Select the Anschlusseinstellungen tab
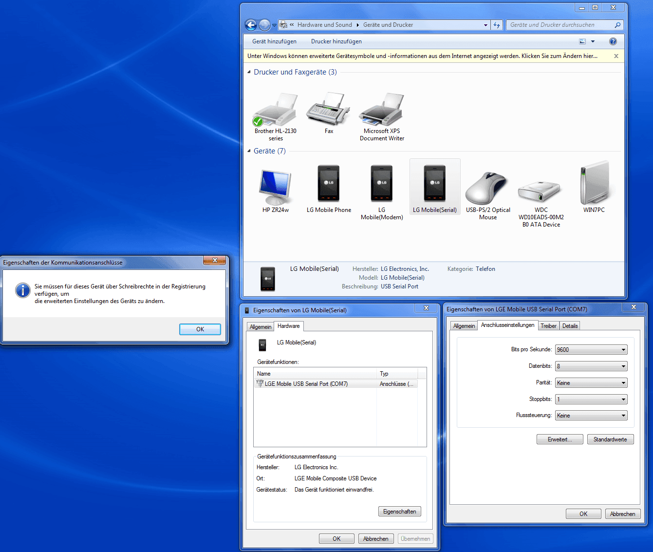 pyautogui.click(x=507, y=325)
